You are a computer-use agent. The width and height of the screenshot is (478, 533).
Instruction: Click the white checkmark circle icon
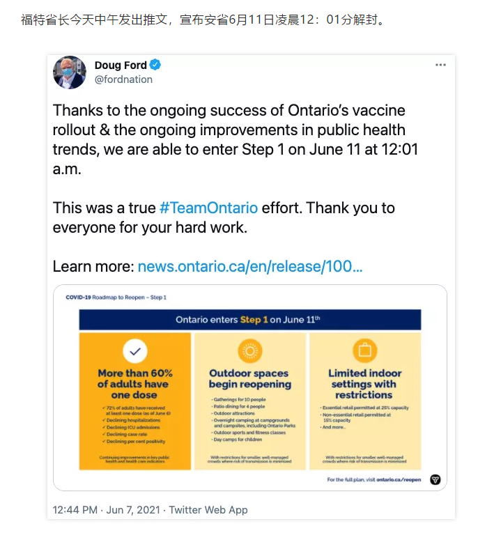(135, 351)
